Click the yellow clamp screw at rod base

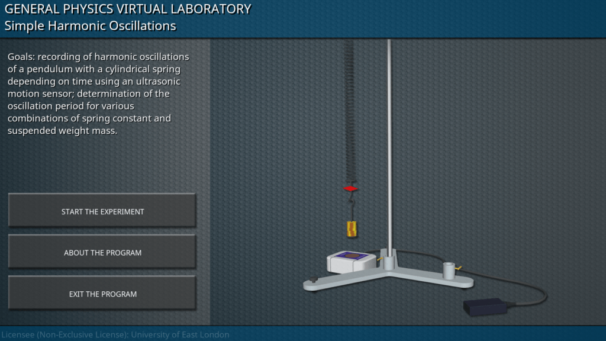point(381,258)
